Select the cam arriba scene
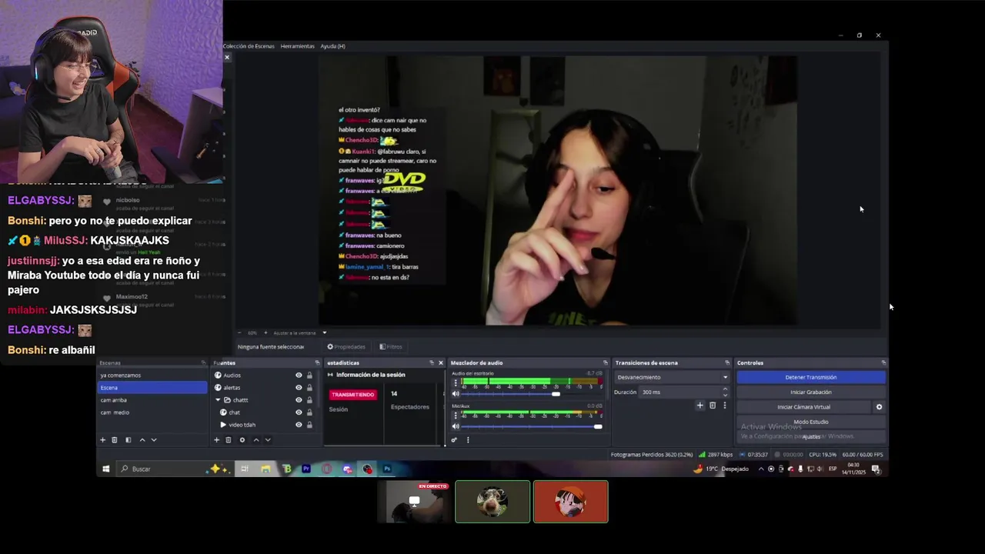 pos(152,400)
